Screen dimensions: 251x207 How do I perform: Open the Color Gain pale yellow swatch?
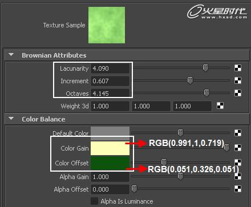tap(110, 148)
